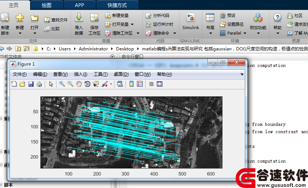The image size is (308, 188).
Task: Open 桌面(D) menu in Figure 1
Action: coord(121,74)
